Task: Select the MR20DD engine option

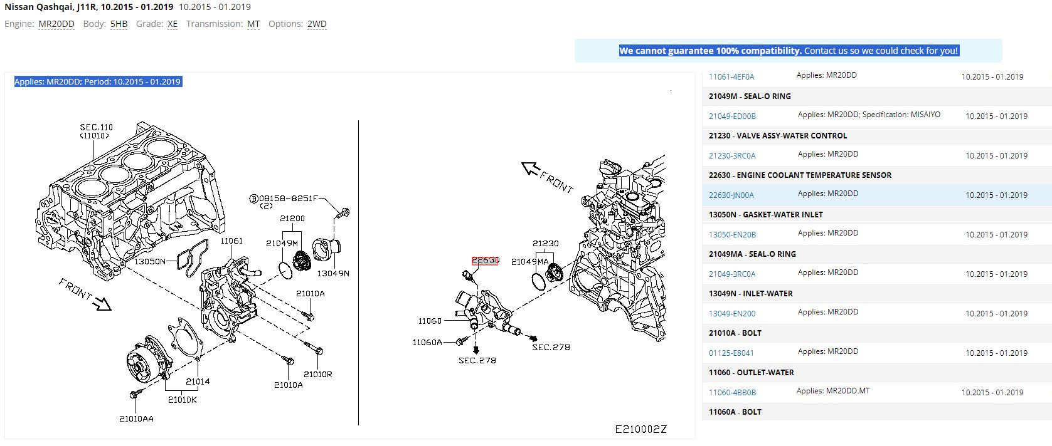Action: (x=56, y=24)
